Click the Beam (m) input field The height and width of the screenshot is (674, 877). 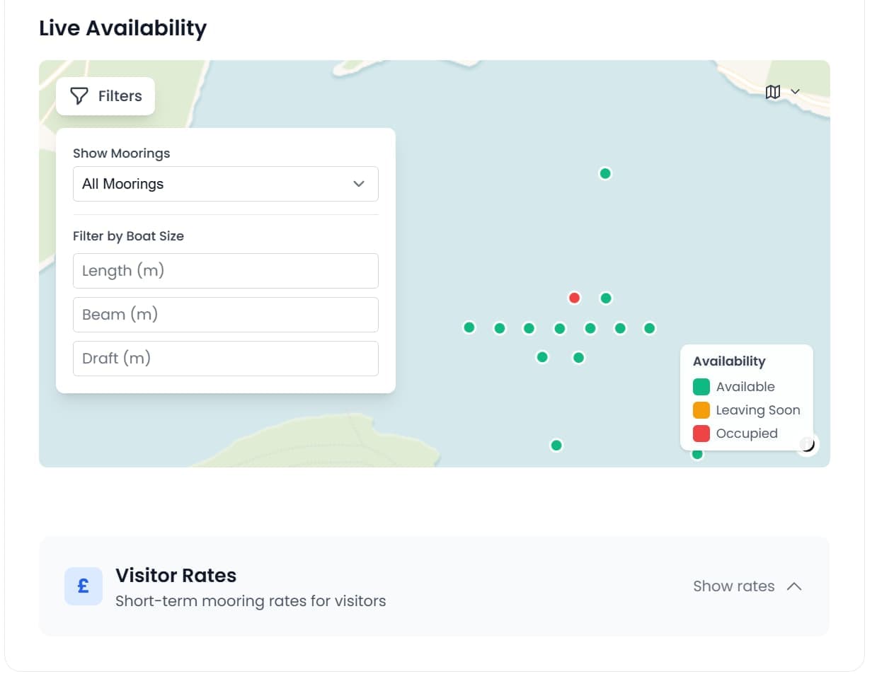225,314
